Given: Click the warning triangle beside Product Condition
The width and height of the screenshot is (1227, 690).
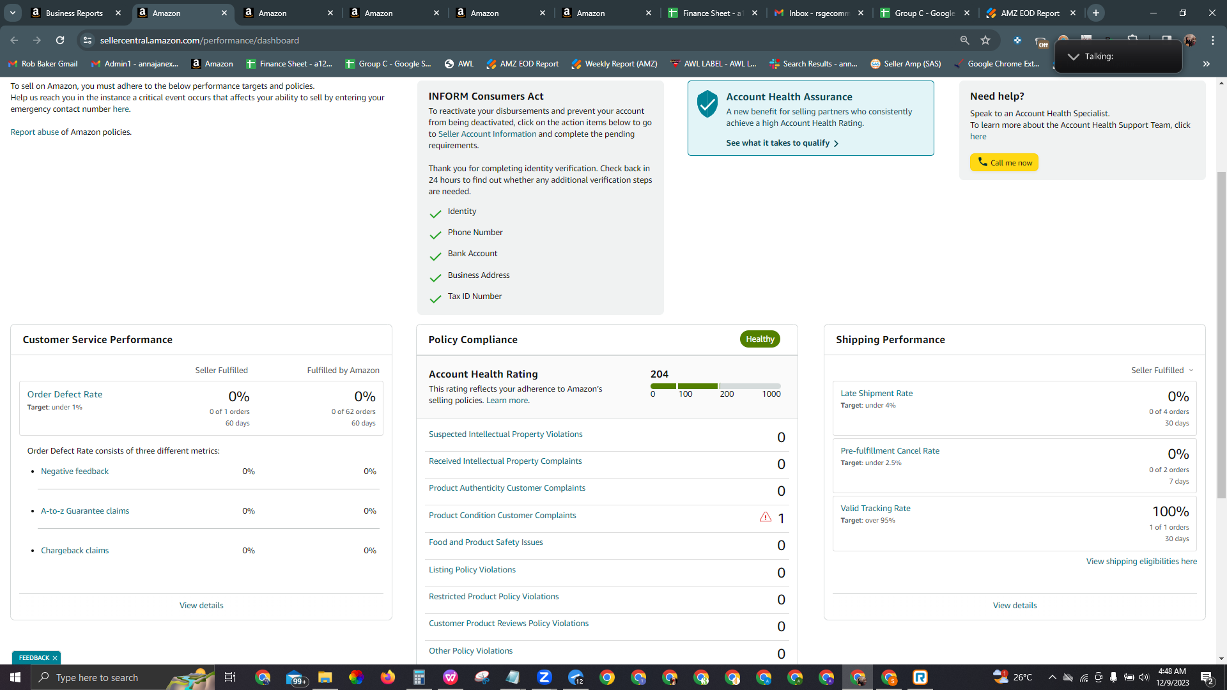Looking at the screenshot, I should [766, 517].
